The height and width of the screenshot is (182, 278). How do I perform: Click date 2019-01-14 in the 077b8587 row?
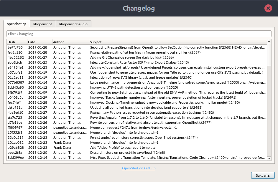38,82
